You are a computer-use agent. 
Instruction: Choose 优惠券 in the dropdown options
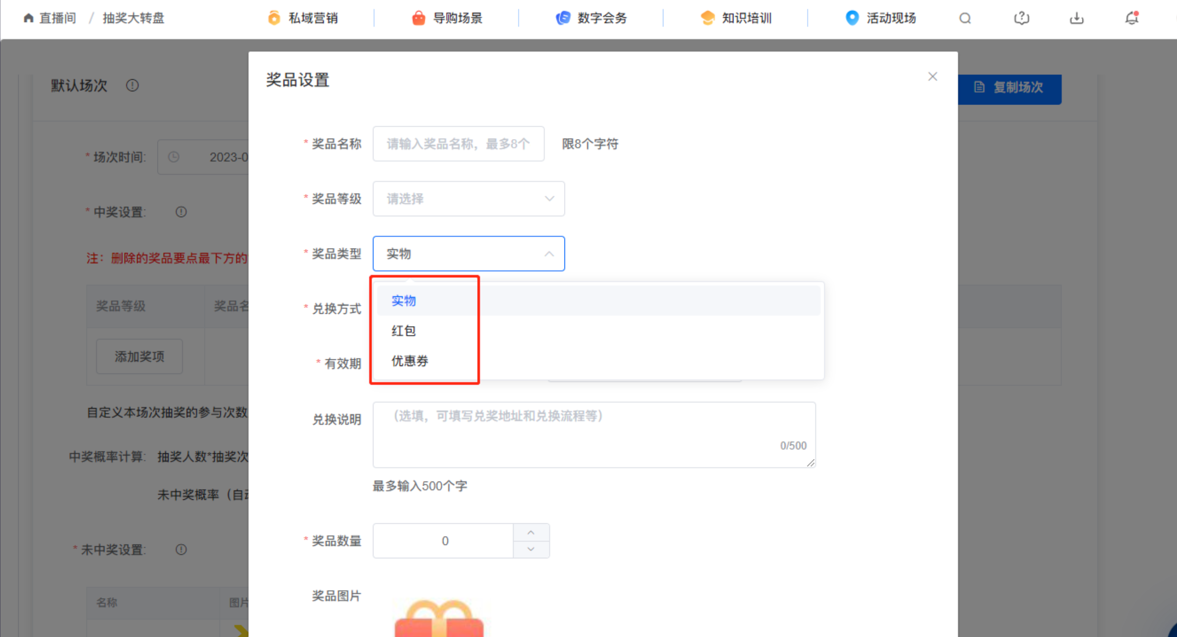click(x=410, y=361)
